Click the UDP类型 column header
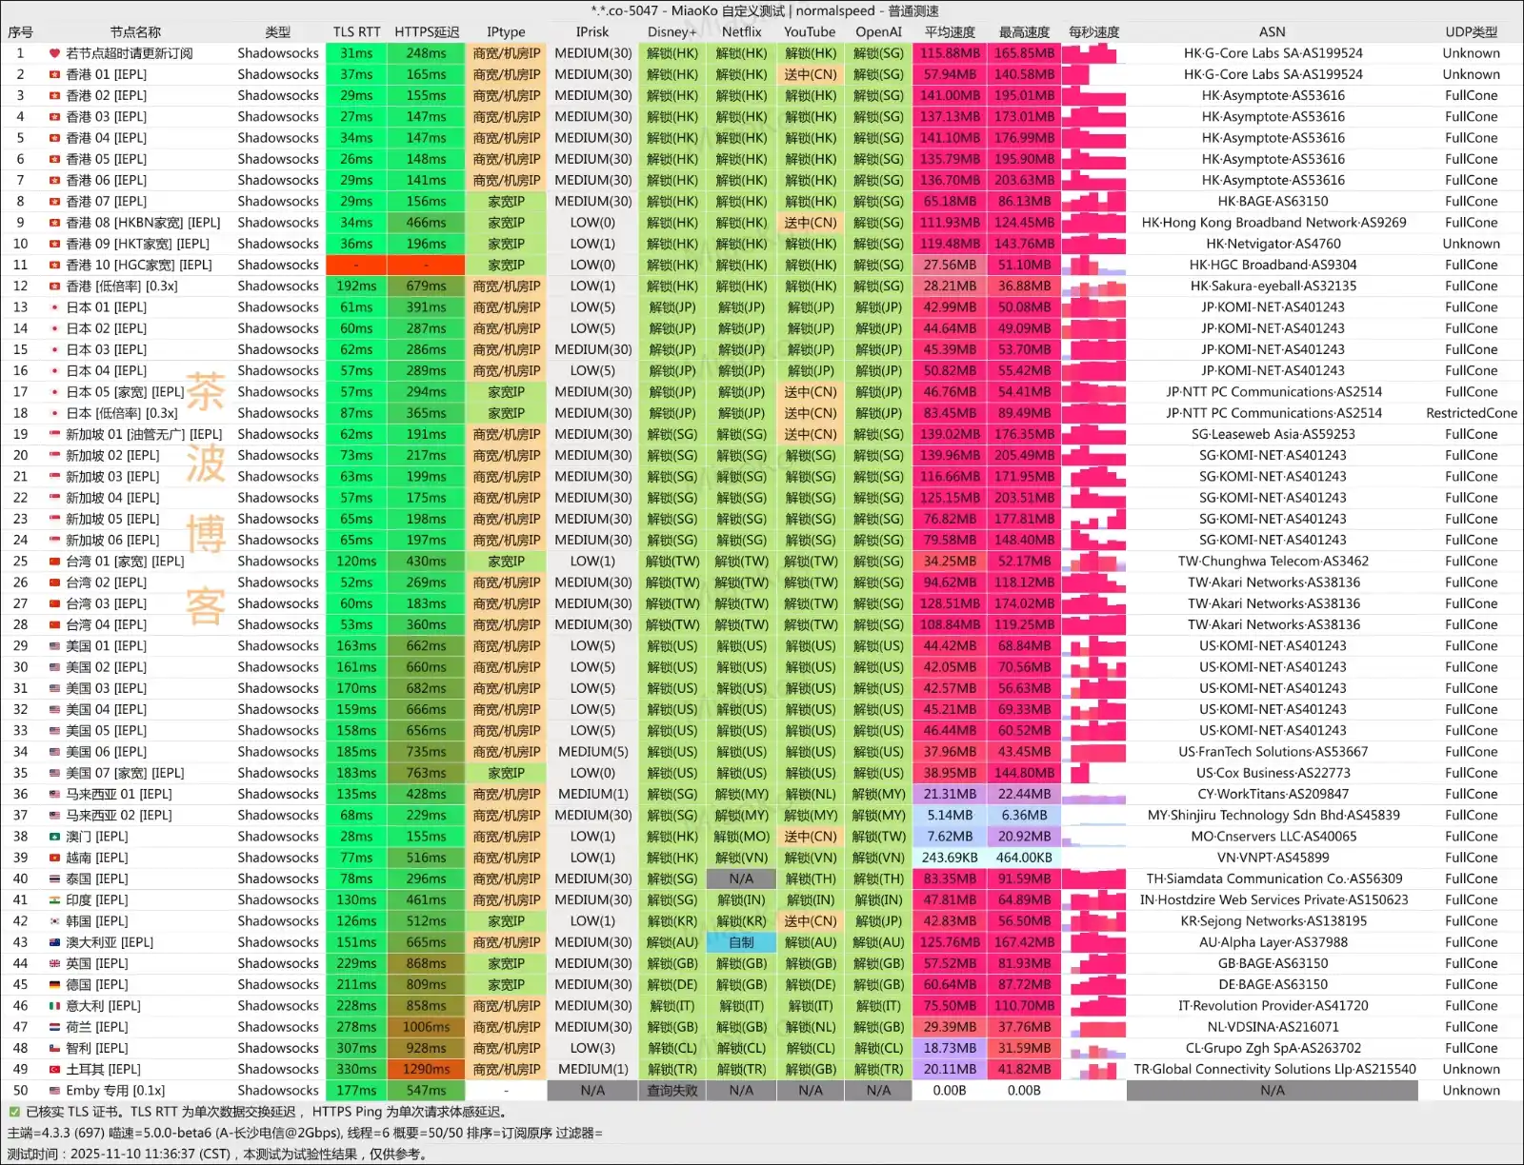 1471,31
